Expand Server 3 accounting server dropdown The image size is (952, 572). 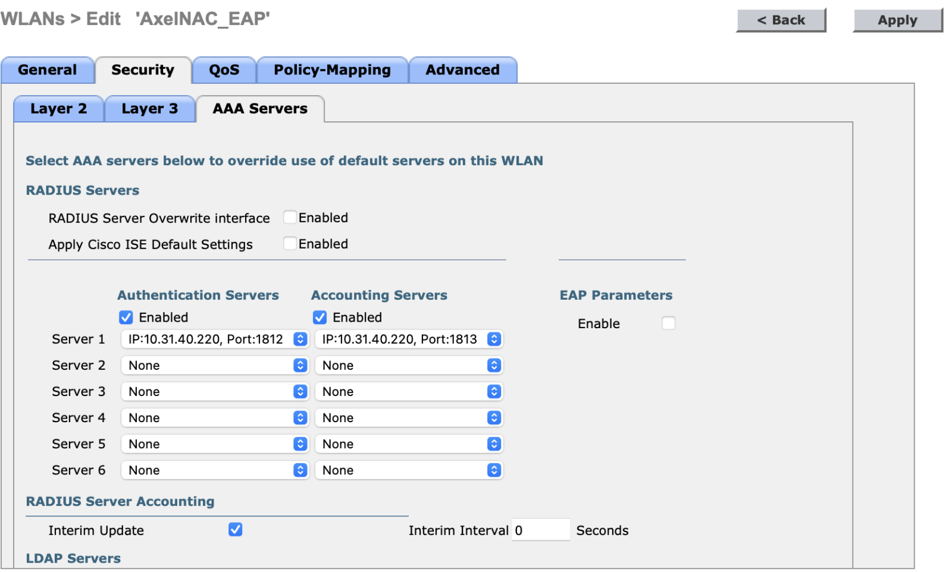tap(408, 392)
